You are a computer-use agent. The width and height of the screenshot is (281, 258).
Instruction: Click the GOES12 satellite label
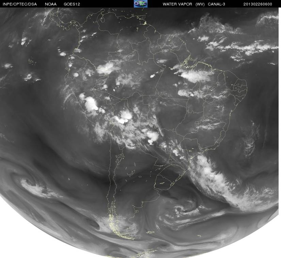pos(72,4)
